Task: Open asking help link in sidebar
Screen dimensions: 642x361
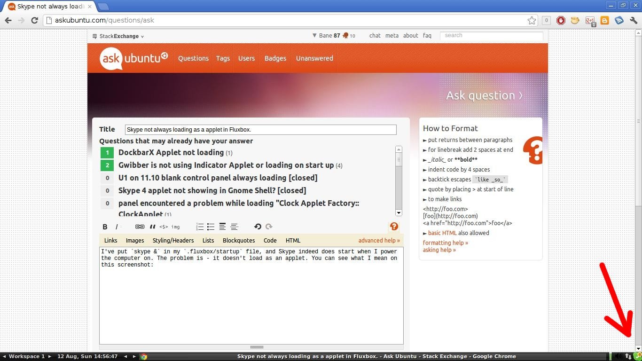Action: (439, 250)
